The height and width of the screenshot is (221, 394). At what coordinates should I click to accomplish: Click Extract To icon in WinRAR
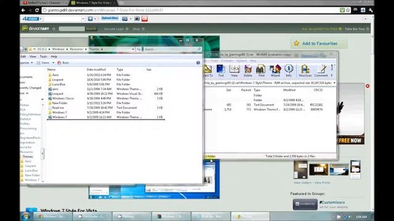[x=208, y=71]
